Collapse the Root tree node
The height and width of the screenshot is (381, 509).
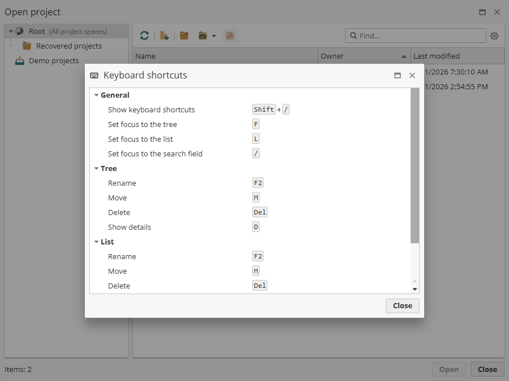(x=11, y=31)
